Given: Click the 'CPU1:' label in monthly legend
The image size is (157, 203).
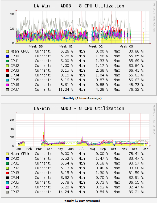Looking at the screenshot, I should pos(16,61).
